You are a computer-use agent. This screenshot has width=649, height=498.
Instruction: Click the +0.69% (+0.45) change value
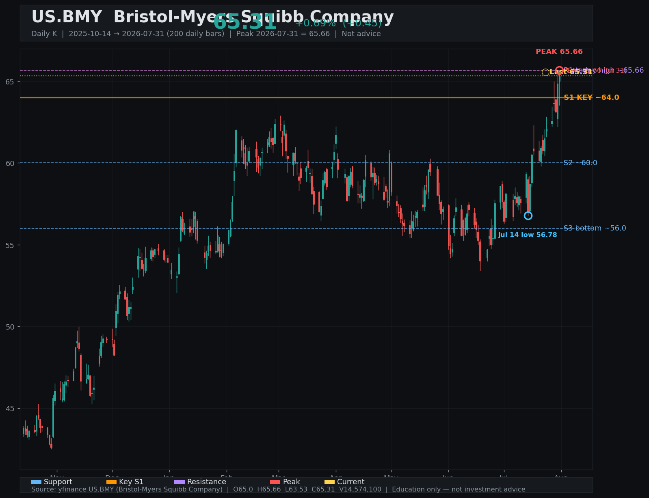[338, 23]
